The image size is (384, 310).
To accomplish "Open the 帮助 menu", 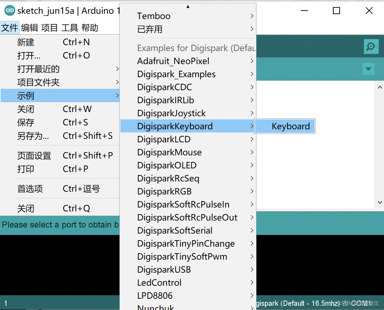I will (x=89, y=28).
